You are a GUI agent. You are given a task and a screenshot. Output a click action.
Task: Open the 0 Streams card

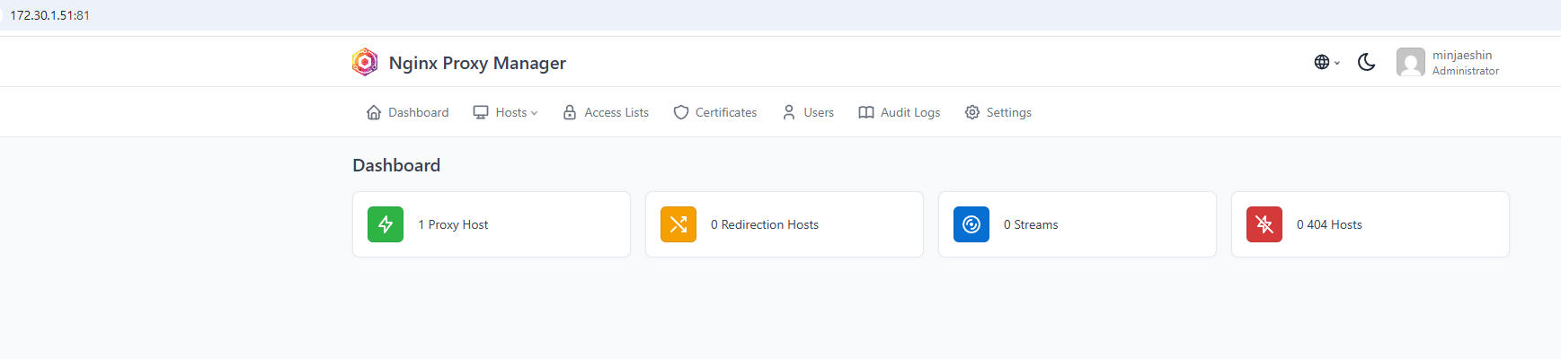[1078, 224]
